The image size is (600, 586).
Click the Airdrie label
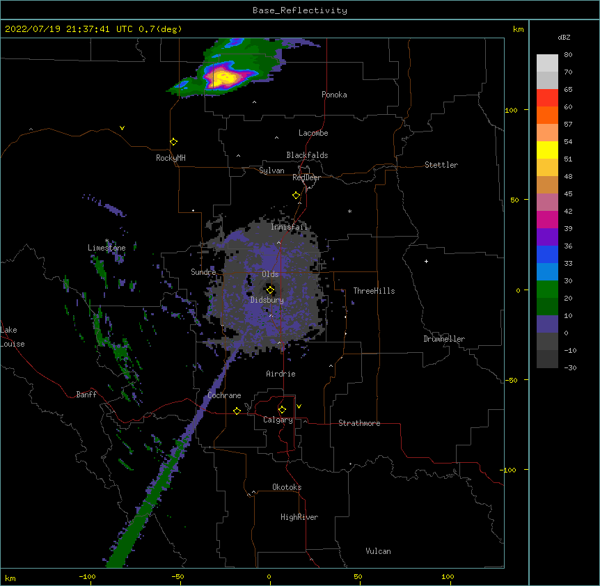click(x=281, y=374)
